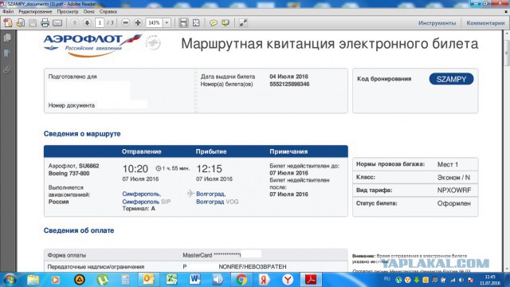Click the Open file toolbar icon

[21, 23]
